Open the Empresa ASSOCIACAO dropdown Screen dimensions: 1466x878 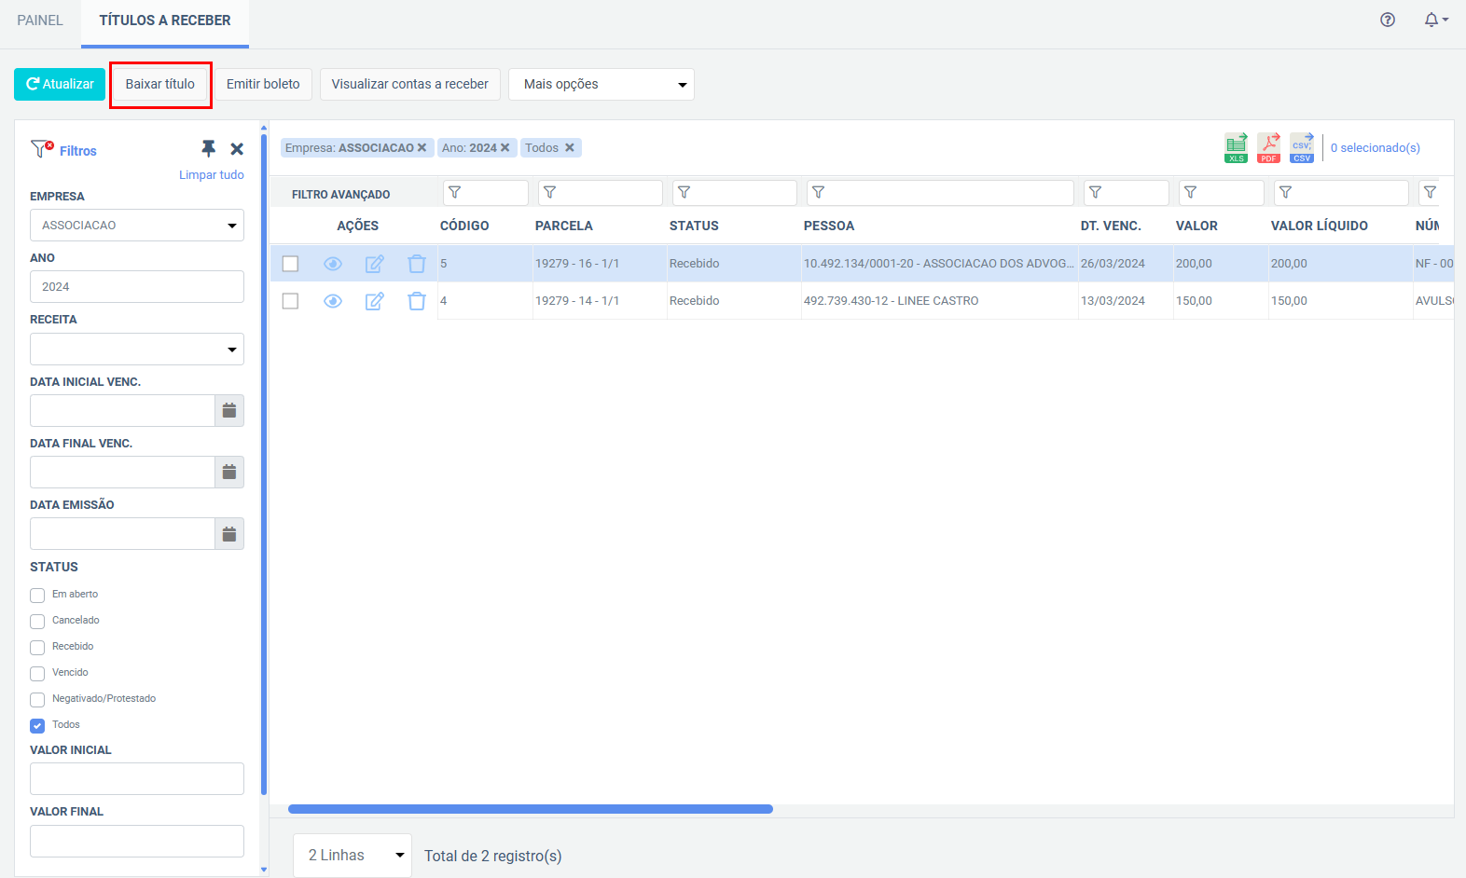pyautogui.click(x=137, y=226)
